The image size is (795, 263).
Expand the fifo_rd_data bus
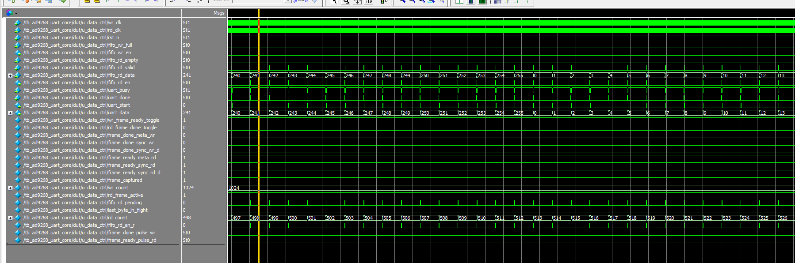(10, 75)
